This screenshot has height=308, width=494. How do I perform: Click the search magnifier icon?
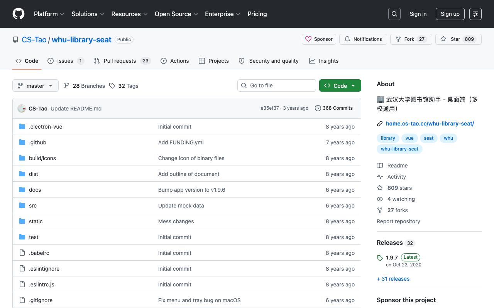point(394,14)
